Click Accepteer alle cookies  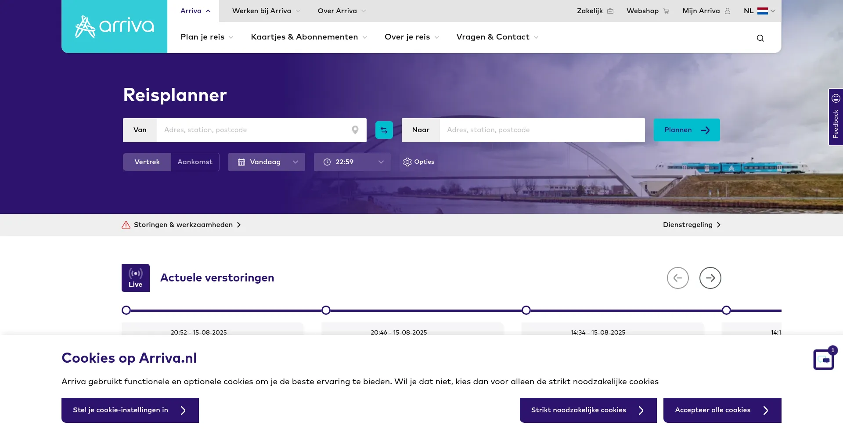click(722, 410)
